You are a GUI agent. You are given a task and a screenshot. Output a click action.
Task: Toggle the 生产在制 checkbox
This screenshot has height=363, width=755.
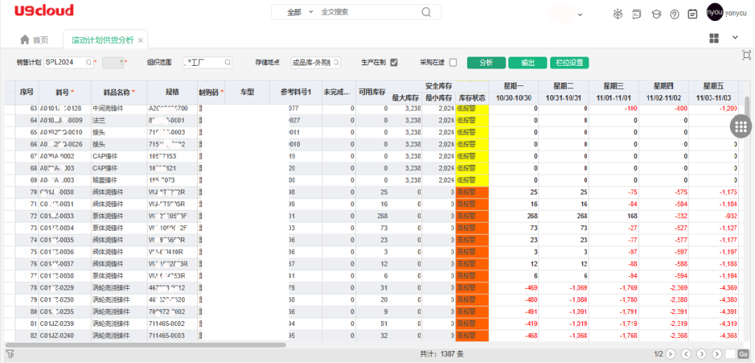394,62
